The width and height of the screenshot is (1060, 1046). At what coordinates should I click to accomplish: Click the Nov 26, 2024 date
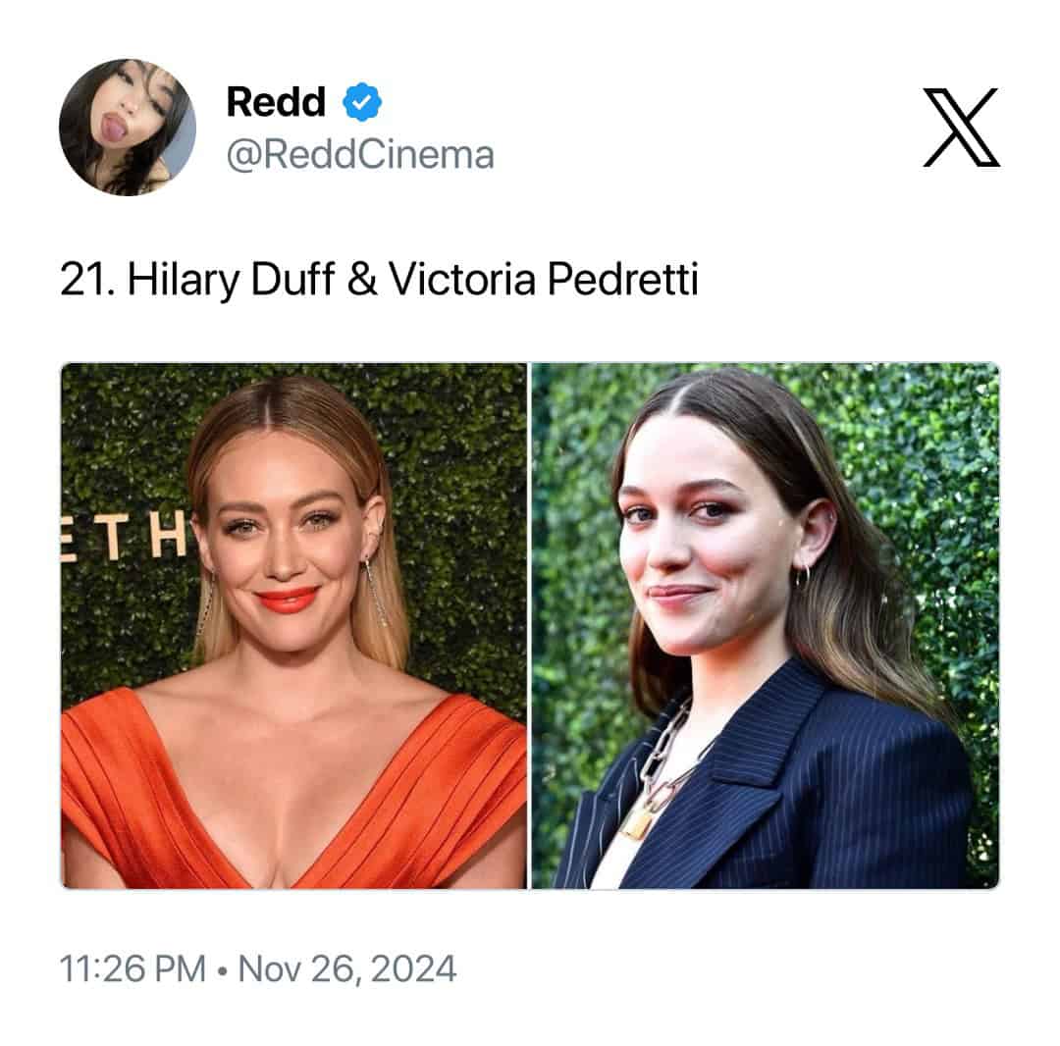pos(347,969)
